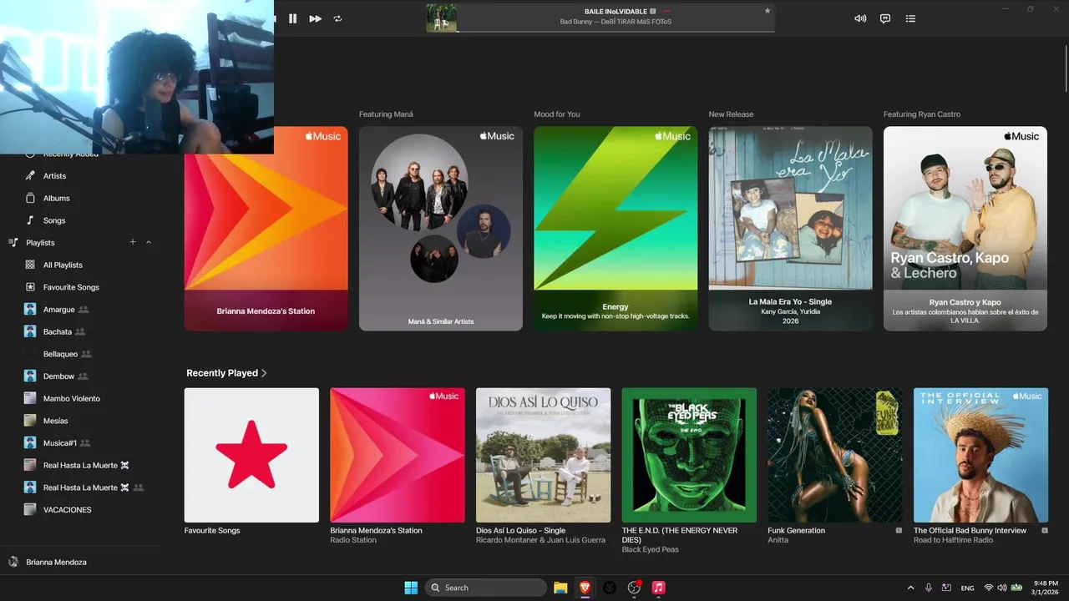Click the Albums icon in sidebar

pos(30,199)
